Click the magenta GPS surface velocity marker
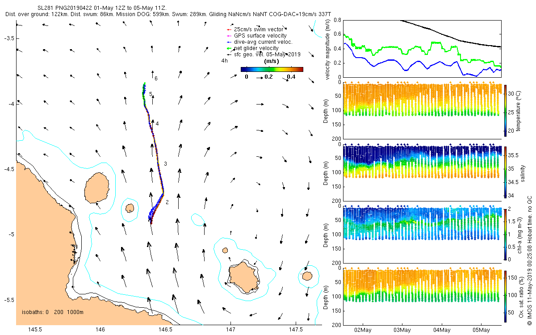This screenshot has height=335, width=536. pyautogui.click(x=230, y=36)
